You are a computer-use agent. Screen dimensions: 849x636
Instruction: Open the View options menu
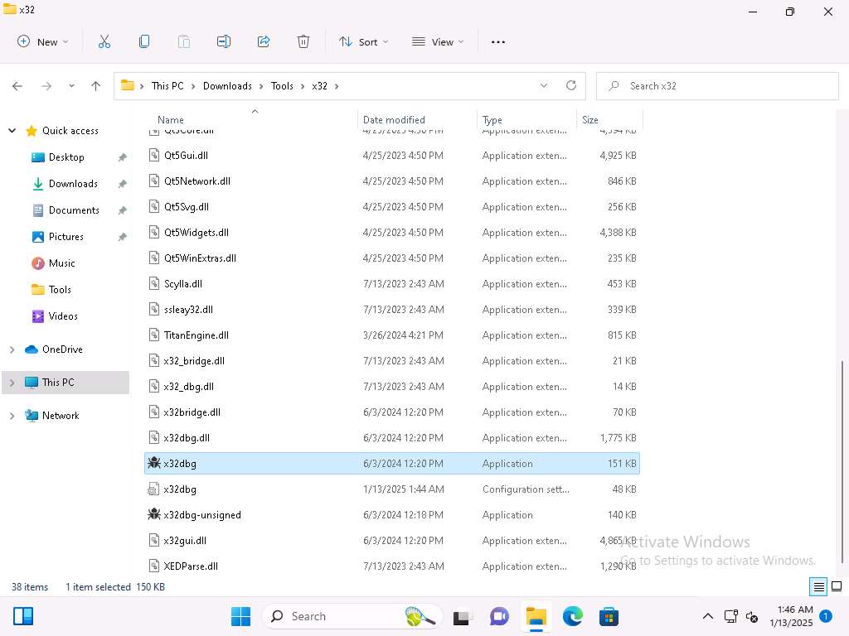coord(438,41)
